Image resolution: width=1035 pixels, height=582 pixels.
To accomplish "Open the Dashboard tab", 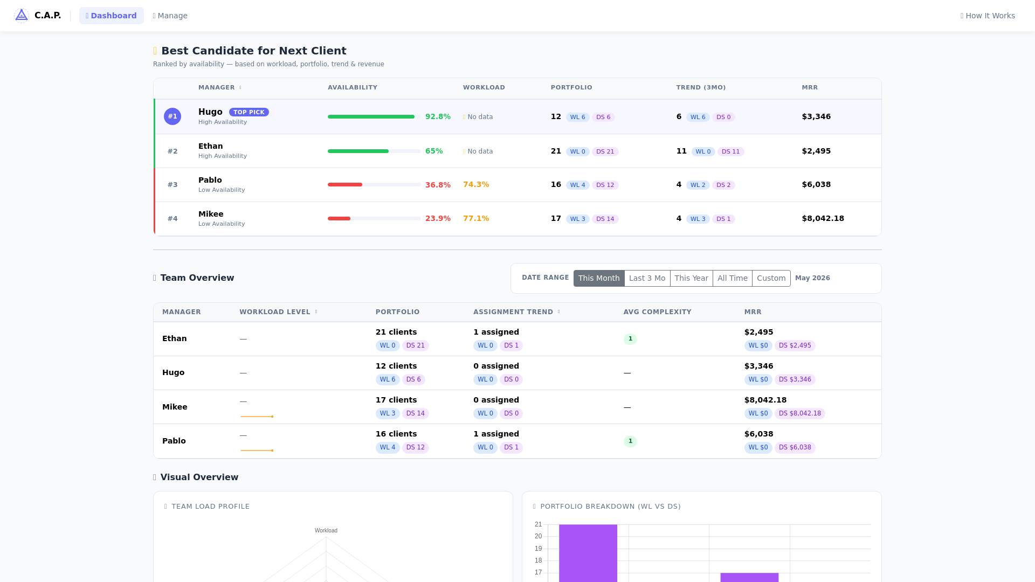I will pos(112,16).
